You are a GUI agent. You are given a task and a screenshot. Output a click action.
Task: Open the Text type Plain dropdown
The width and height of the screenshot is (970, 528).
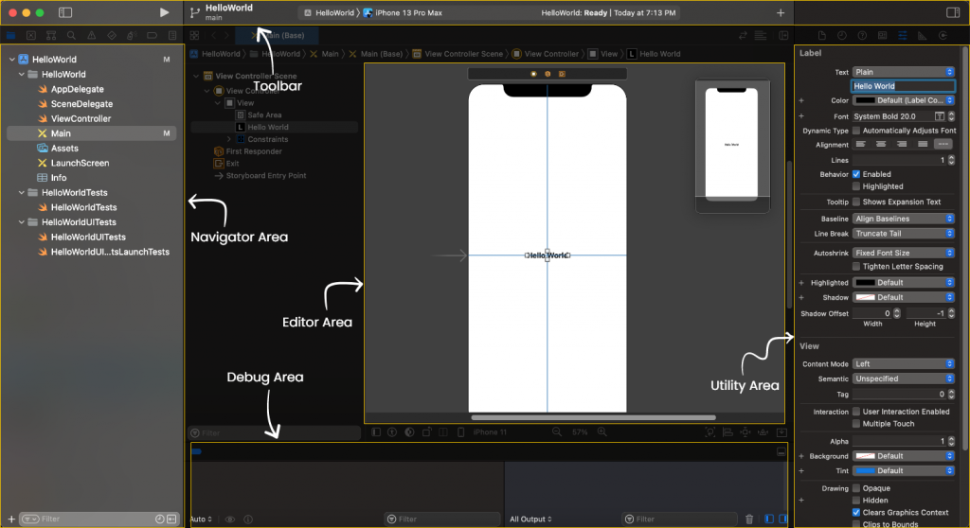point(903,72)
